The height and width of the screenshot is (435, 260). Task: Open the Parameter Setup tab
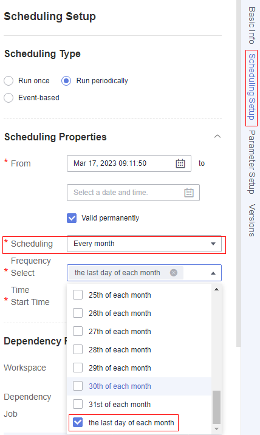(x=251, y=162)
